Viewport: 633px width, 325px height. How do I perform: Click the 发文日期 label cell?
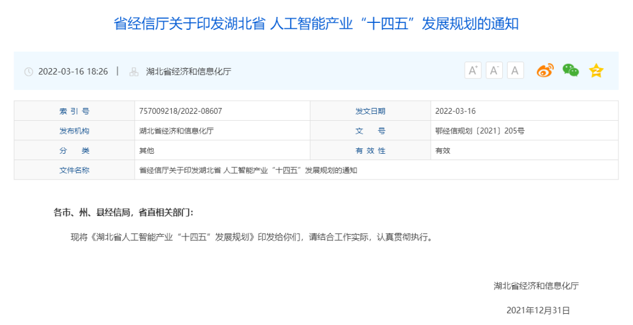click(x=370, y=111)
